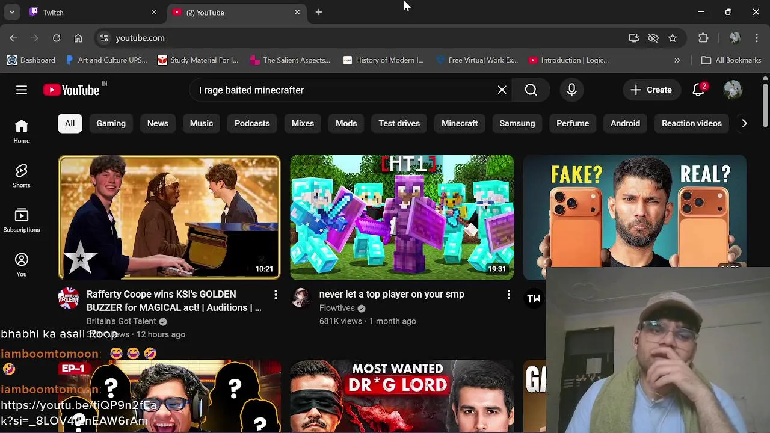Show more filter chips with the right arrow
The width and height of the screenshot is (770, 433).
(744, 123)
